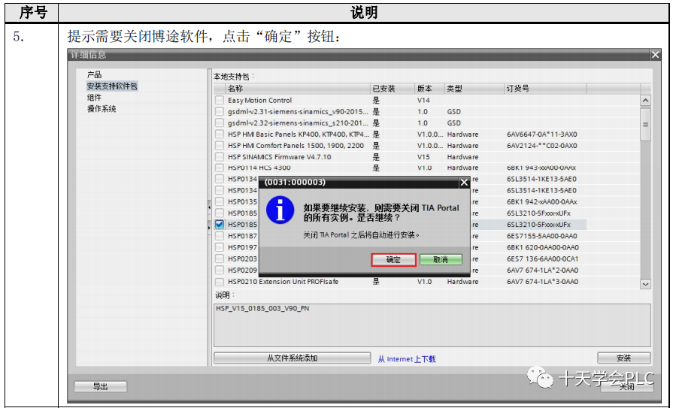Screen dimensions: 676x408
Task: Click the V14 version cell
Action: pyautogui.click(x=423, y=101)
